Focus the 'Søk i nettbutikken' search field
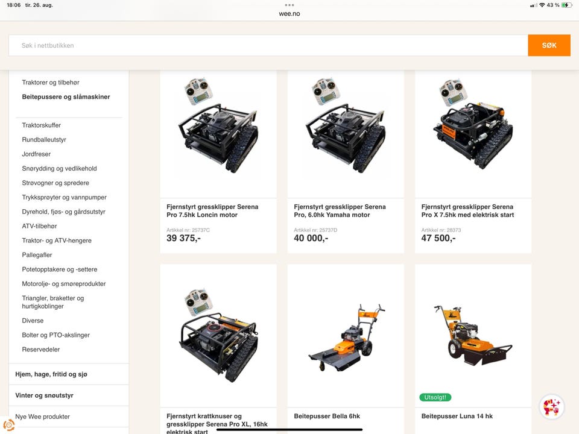 pos(268,45)
